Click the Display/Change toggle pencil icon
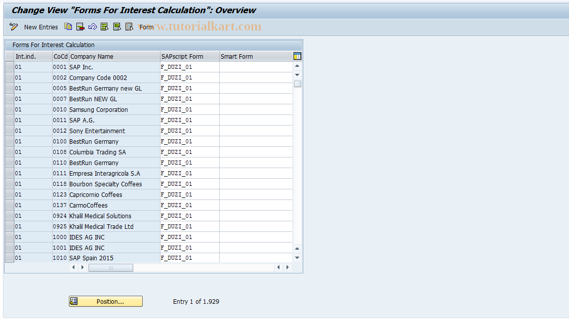This screenshot has height=319, width=569. (14, 27)
